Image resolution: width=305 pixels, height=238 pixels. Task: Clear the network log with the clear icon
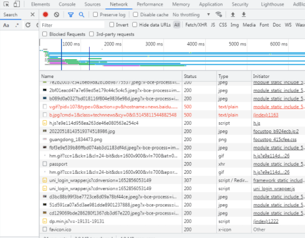coord(57,15)
